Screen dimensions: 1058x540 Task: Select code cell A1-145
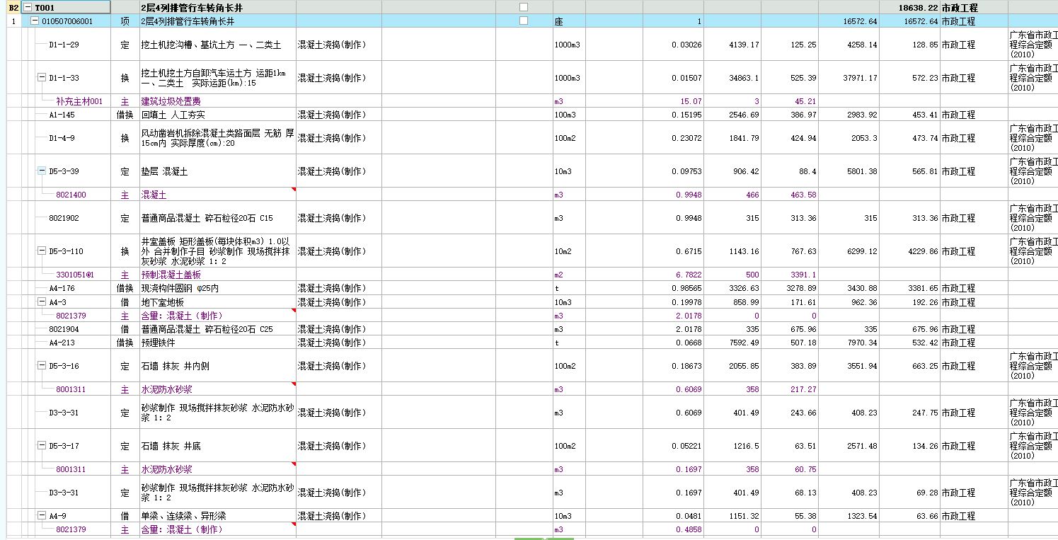click(62, 115)
